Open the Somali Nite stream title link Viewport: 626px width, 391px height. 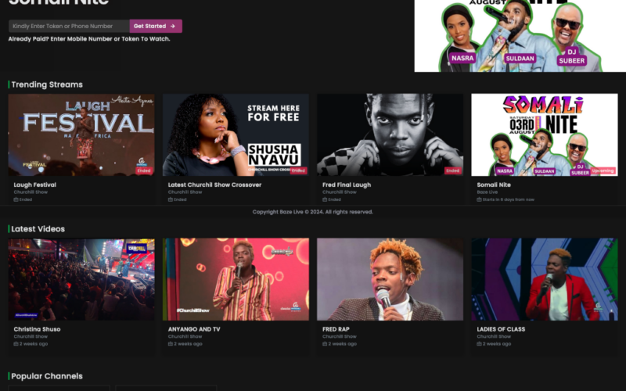(494, 185)
